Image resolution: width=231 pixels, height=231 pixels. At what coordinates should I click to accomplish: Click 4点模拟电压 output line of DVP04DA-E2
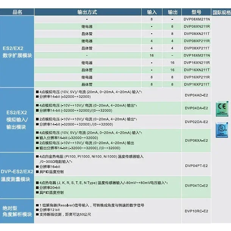tap(86, 106)
